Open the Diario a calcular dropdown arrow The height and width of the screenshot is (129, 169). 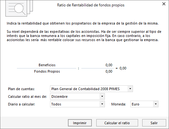[x=102, y=104]
